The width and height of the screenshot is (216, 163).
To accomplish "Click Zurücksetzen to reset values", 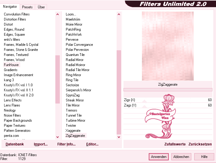I will 200,144.
